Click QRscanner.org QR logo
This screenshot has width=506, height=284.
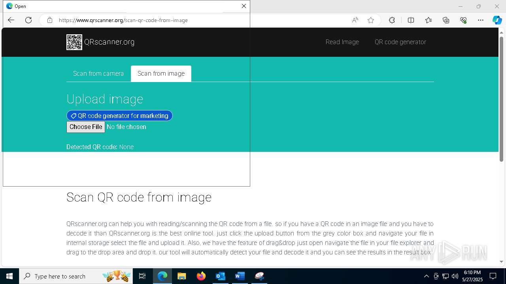pos(74,42)
